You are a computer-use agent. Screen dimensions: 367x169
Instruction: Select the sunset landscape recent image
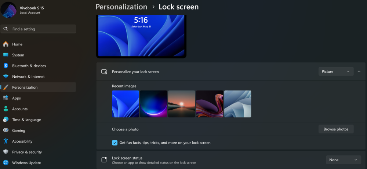[182, 104]
